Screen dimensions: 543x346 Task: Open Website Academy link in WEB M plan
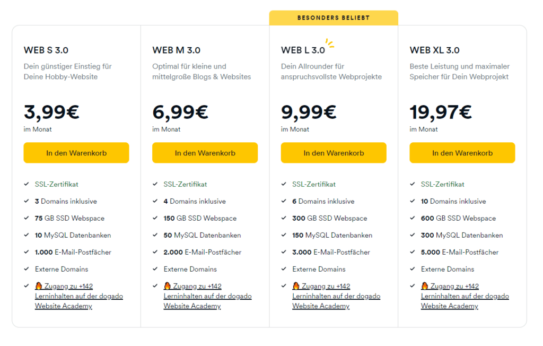208,296
